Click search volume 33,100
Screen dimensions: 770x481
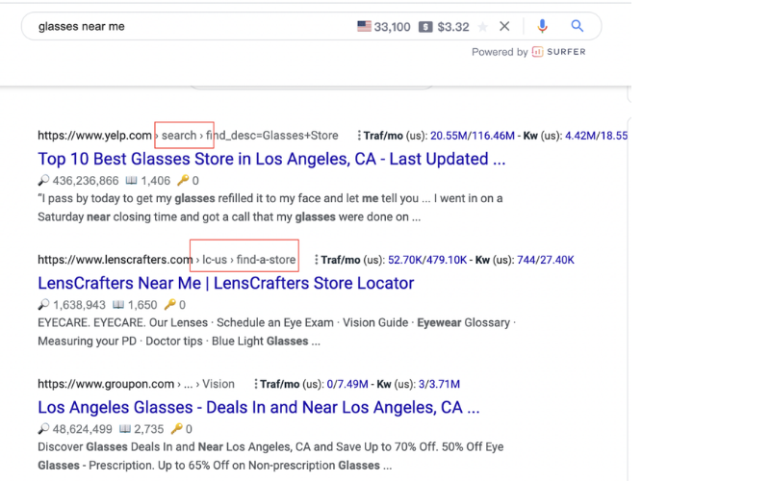[x=392, y=27]
